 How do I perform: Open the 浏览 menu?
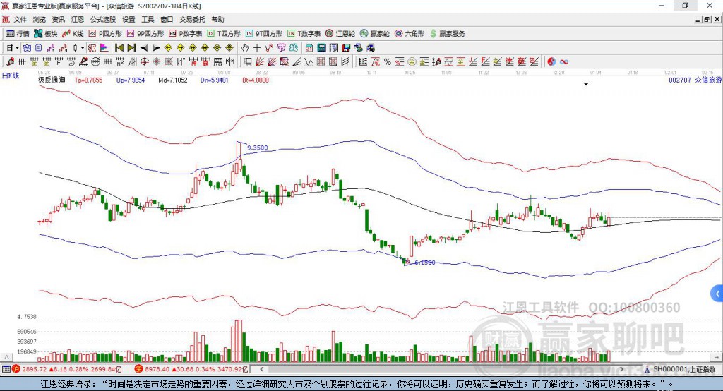pyautogui.click(x=40, y=19)
